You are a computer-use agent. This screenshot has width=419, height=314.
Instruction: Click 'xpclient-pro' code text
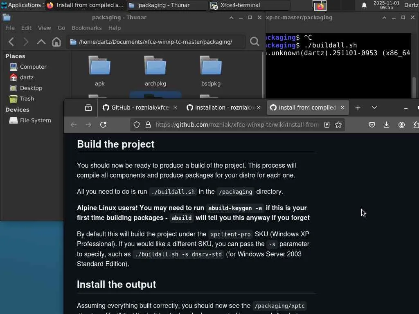click(x=230, y=234)
